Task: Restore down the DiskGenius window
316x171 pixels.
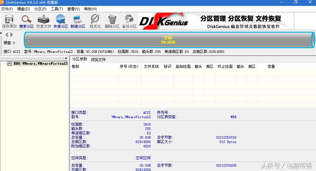Action: coord(296,2)
